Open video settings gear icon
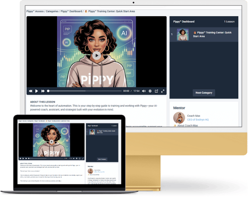 coord(150,91)
